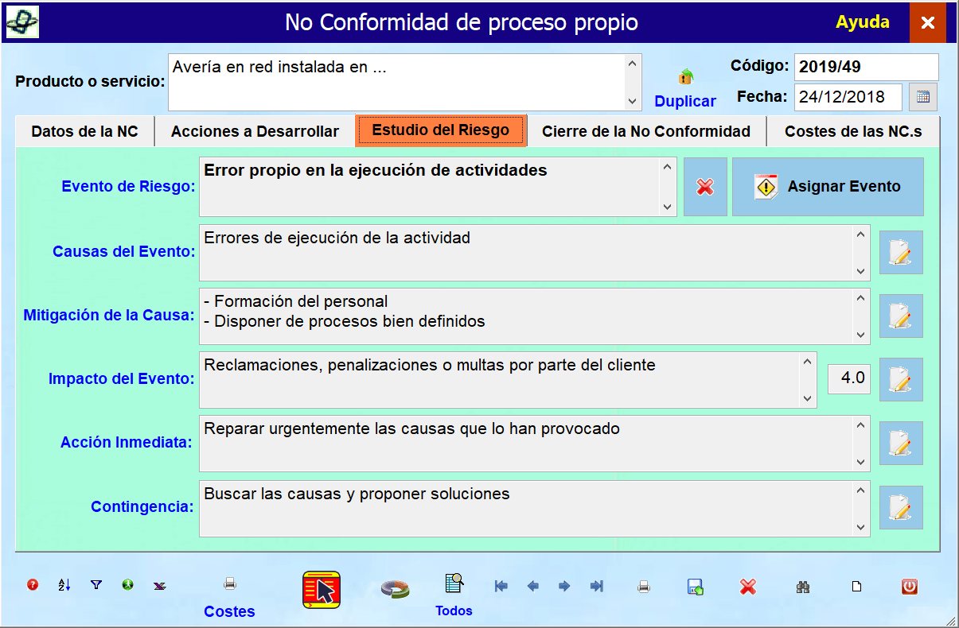Click the Fecha date field
Screen dimensions: 959x628
(848, 97)
